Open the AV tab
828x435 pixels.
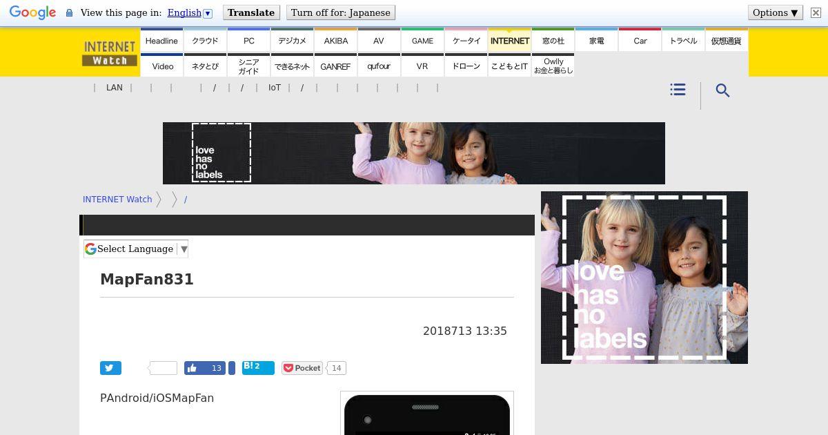379,40
